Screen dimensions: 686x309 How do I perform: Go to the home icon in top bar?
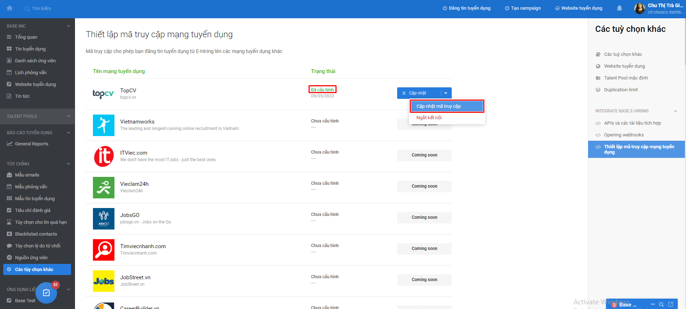coord(10,8)
